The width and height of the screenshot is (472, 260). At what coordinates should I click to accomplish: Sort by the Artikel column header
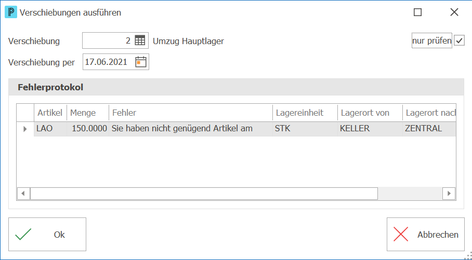50,113
